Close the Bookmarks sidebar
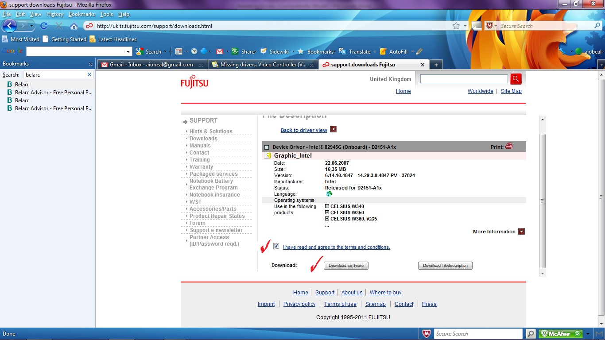This screenshot has width=605, height=340. (91, 64)
